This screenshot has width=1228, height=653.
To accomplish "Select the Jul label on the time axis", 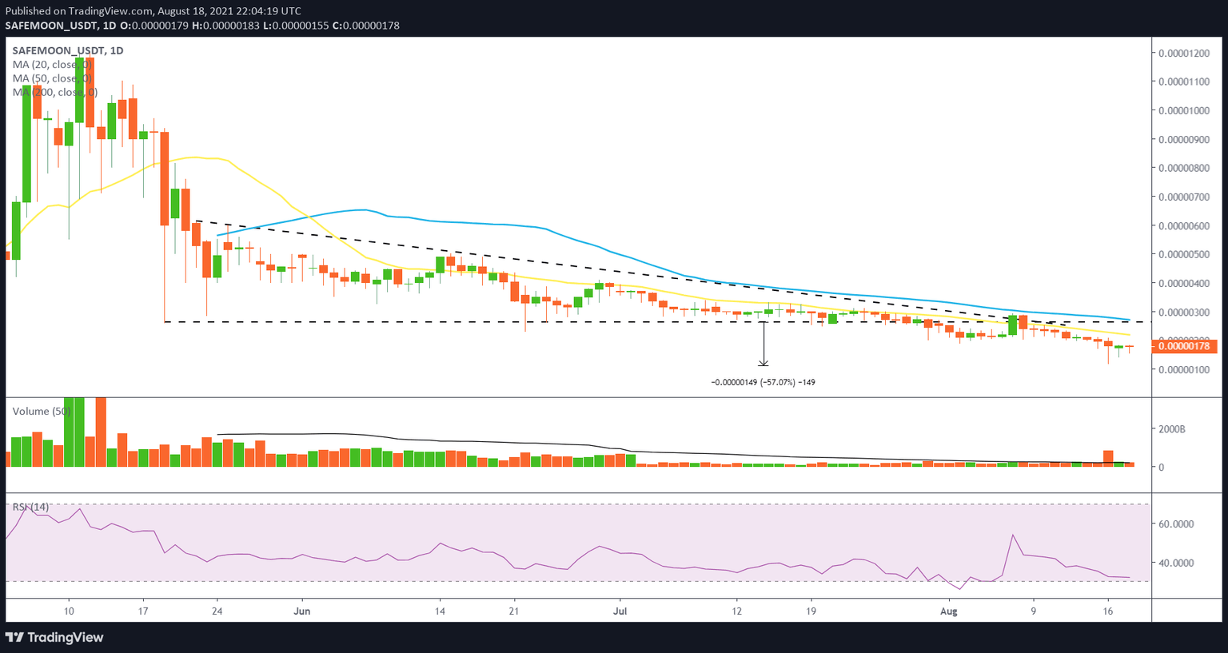I will coord(621,611).
